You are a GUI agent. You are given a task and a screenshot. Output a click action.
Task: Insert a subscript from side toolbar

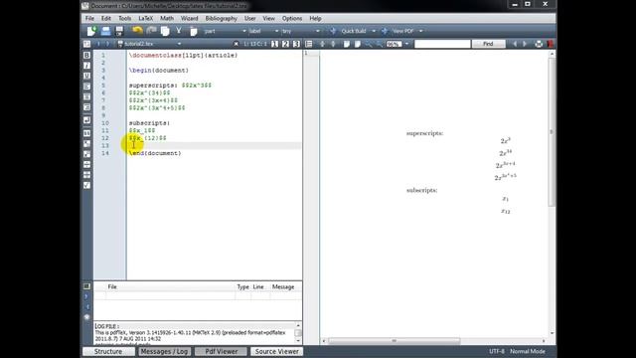click(x=86, y=143)
